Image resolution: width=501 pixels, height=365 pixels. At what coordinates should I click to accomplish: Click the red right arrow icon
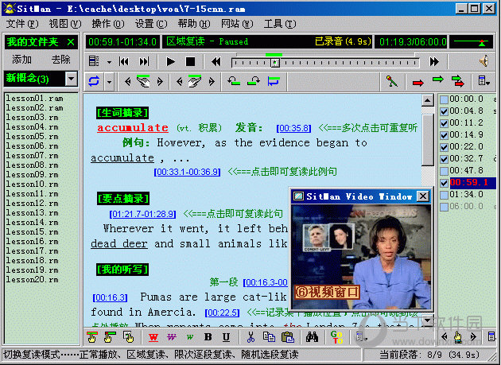click(x=418, y=83)
